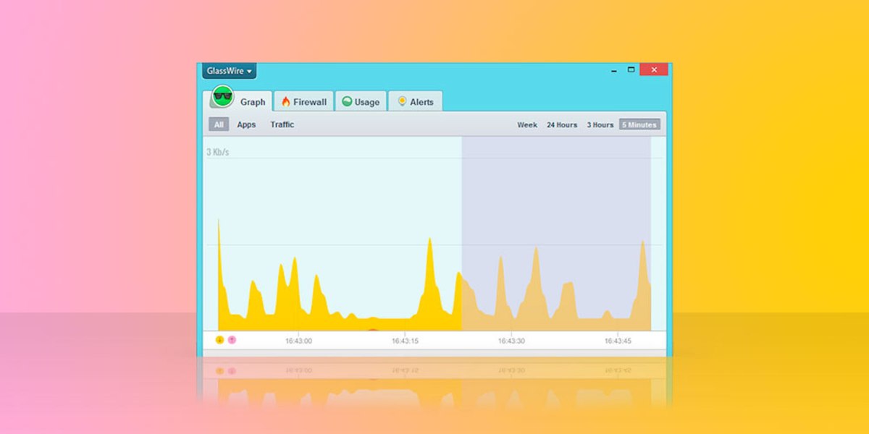Switch to Traffic graph view

coord(282,124)
